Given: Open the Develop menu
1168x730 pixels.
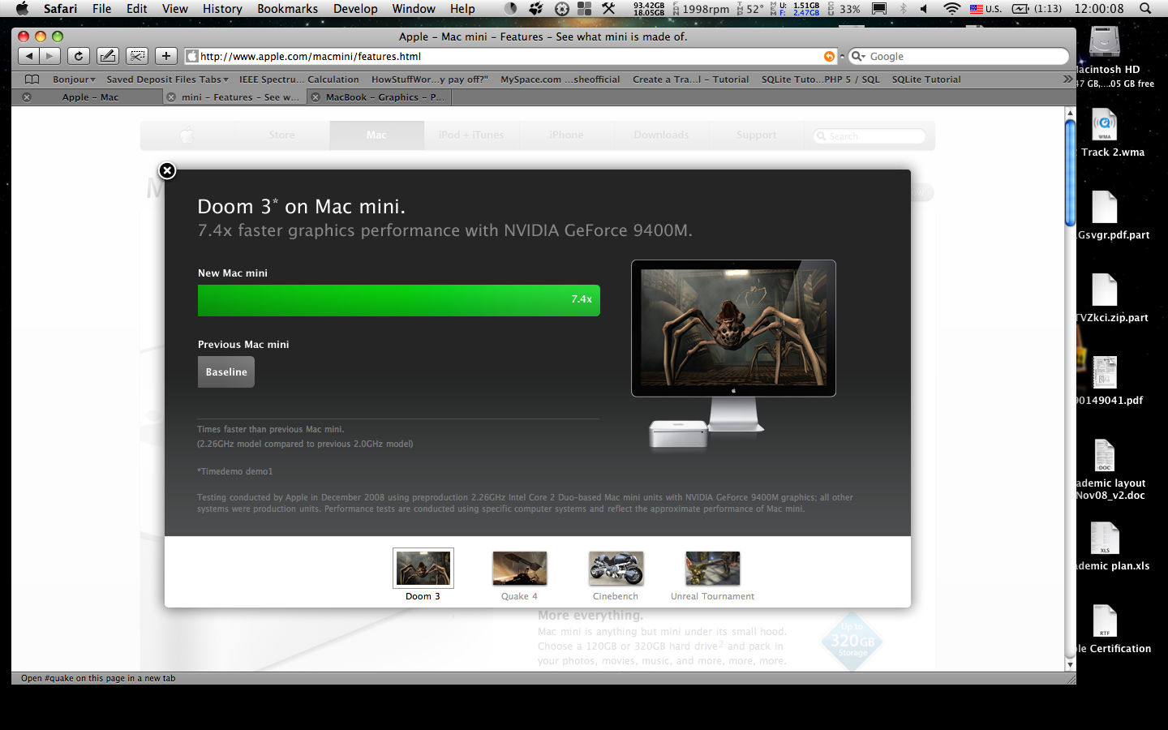Looking at the screenshot, I should coord(355,9).
